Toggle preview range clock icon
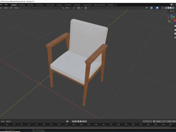The width and height of the screenshot is (176, 132). [x=154, y=121]
